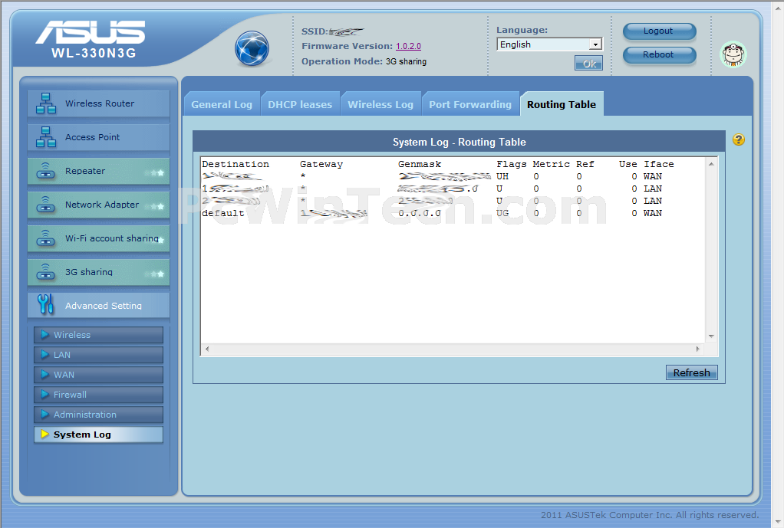Image resolution: width=784 pixels, height=528 pixels.
Task: Click the cartoon mascot icon
Action: [x=733, y=54]
